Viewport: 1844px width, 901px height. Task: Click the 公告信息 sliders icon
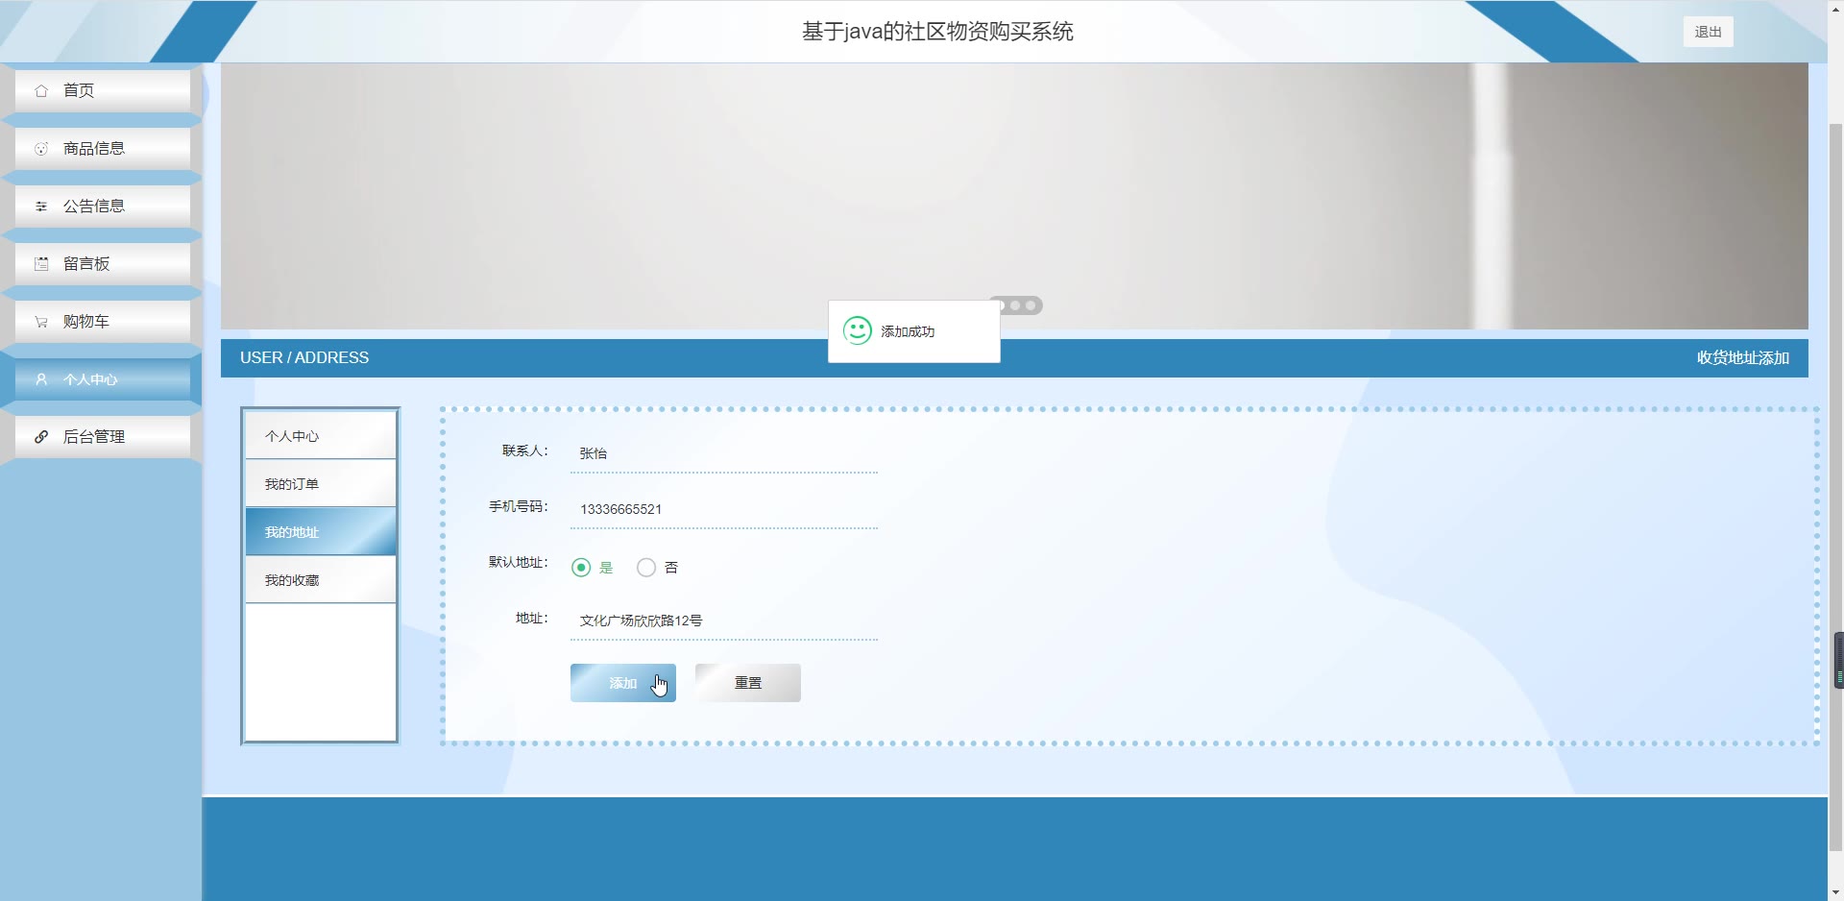coord(41,207)
